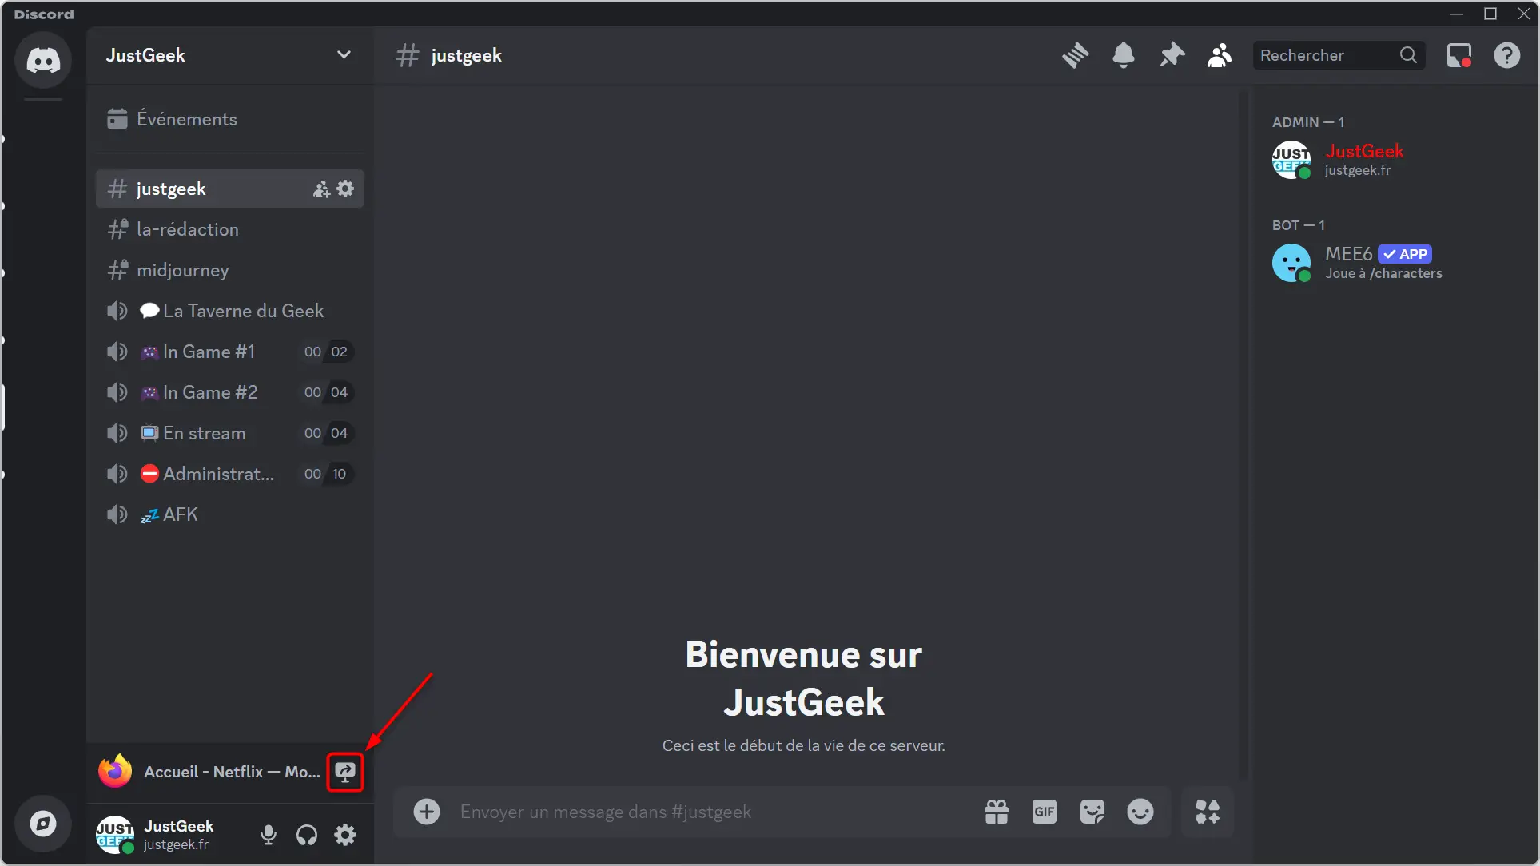Click the search magnifier icon
Image resolution: width=1540 pixels, height=866 pixels.
pyautogui.click(x=1409, y=55)
